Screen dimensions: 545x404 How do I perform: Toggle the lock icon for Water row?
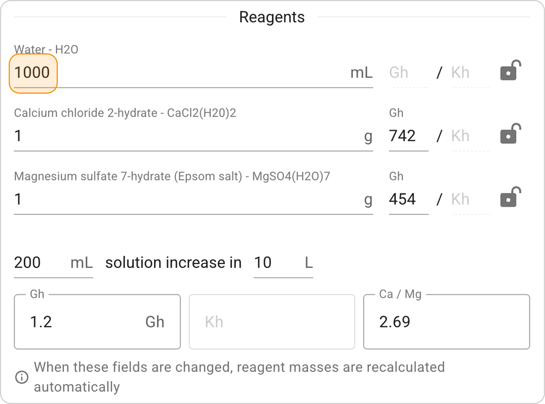coord(510,71)
